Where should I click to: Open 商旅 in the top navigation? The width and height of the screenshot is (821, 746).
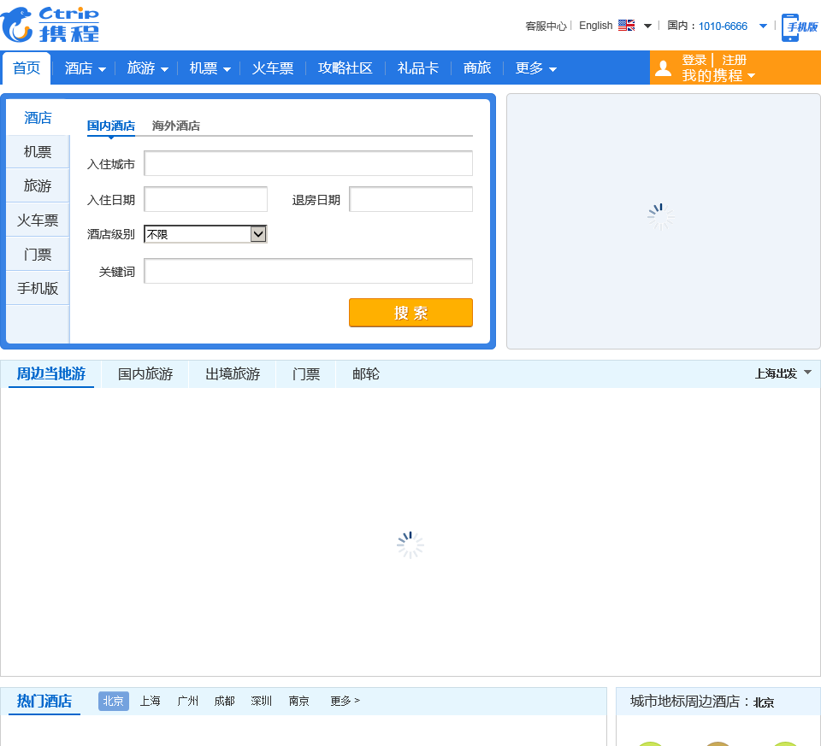477,68
